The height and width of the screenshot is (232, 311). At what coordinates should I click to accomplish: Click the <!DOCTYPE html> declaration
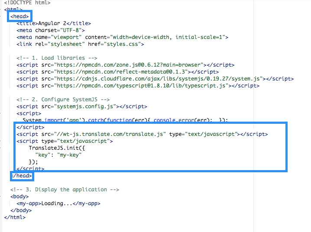[x=27, y=3]
